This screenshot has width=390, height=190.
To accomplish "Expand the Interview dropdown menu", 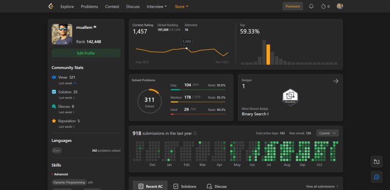I will (156, 6).
